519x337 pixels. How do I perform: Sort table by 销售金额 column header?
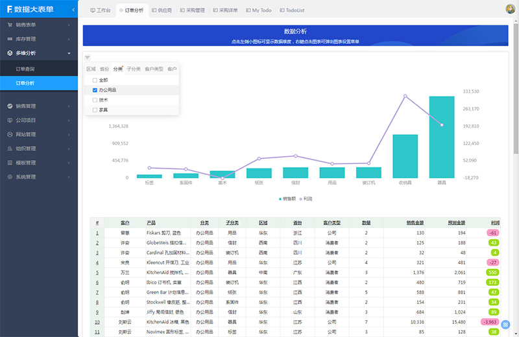tap(415, 223)
